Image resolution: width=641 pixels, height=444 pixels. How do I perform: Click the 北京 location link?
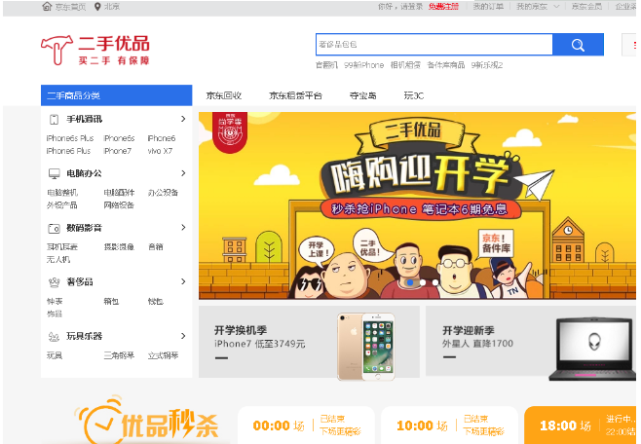pyautogui.click(x=112, y=7)
